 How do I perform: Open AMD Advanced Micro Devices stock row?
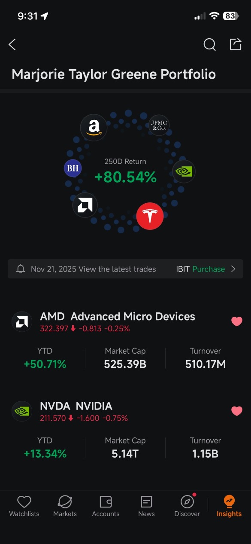point(126,341)
